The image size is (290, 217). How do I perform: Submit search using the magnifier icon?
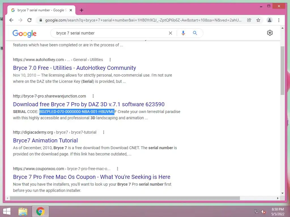(195, 33)
